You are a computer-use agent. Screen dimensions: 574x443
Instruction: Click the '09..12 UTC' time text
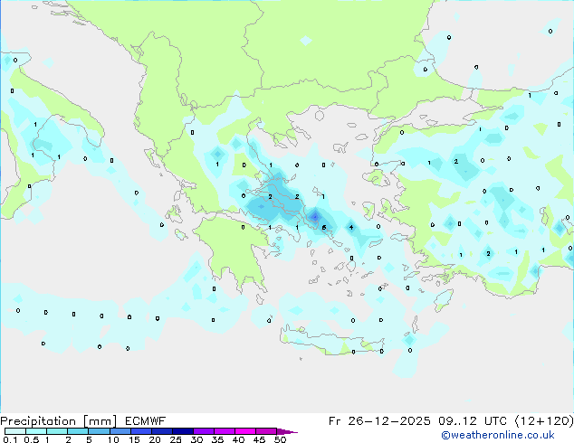pyautogui.click(x=473, y=421)
